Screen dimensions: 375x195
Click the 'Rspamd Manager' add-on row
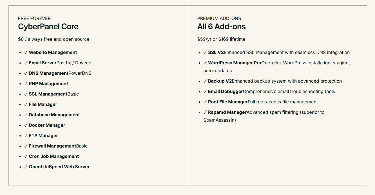pos(264,116)
